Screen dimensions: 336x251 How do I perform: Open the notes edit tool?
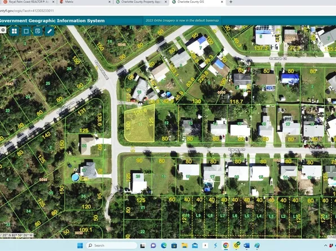click(38, 32)
